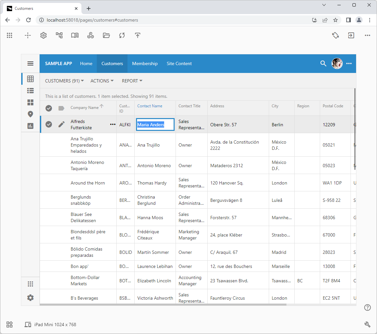Screen dimensions: 377x334
Task: Switch to the cards view icon
Action: point(30,102)
